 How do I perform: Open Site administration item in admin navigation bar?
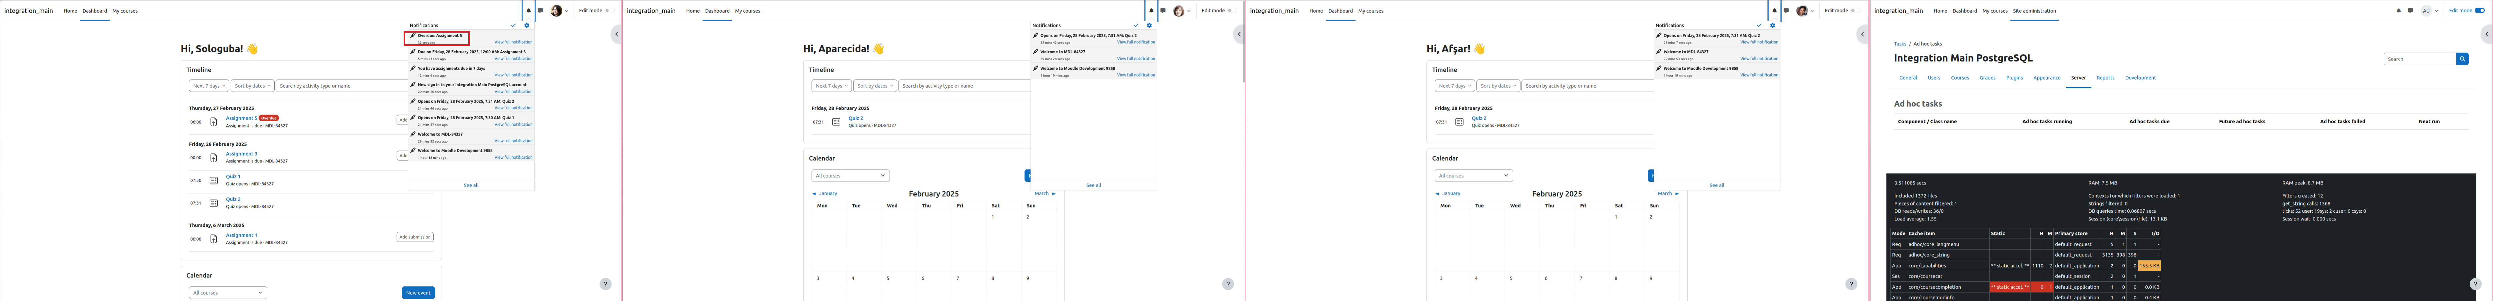coord(2034,11)
